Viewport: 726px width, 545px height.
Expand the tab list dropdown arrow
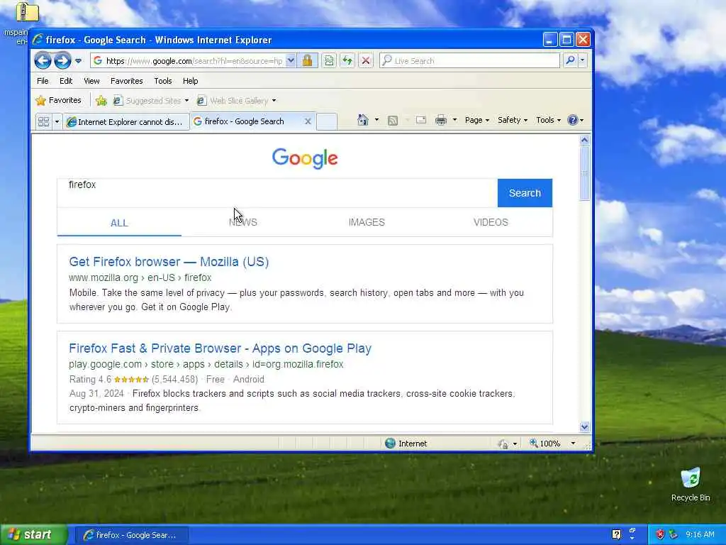57,121
